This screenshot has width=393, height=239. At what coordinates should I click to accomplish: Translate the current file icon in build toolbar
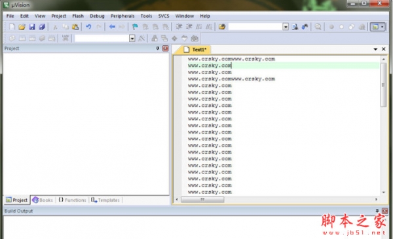tap(12, 39)
